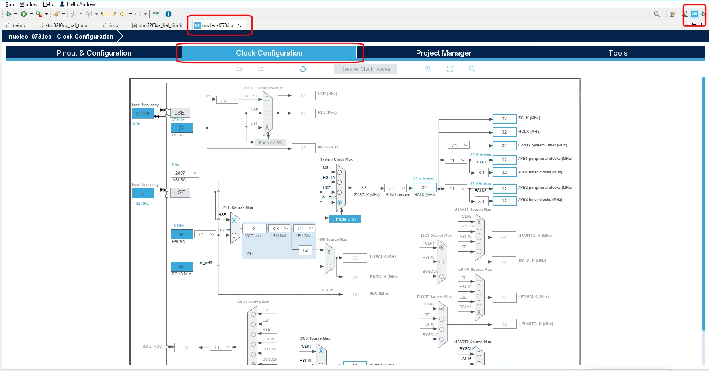Viewport: 709px width, 371px height.
Task: Click the reset clock refresh icon
Action: (303, 69)
